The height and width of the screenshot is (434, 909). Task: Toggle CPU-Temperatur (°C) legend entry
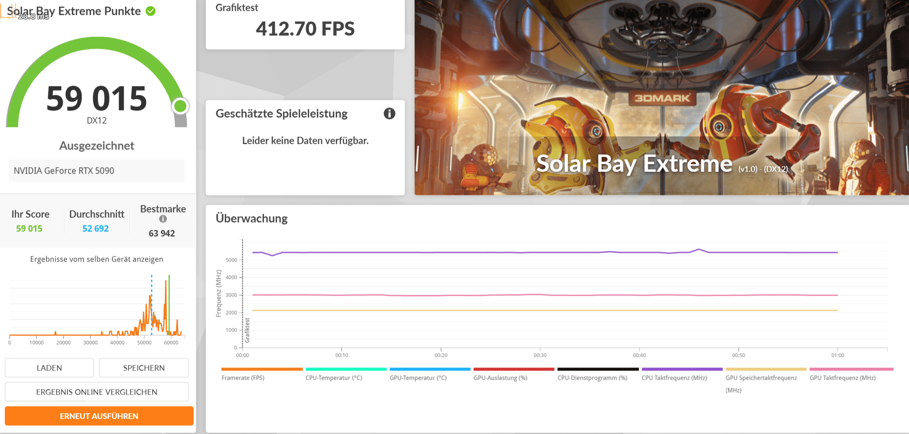[x=333, y=378]
